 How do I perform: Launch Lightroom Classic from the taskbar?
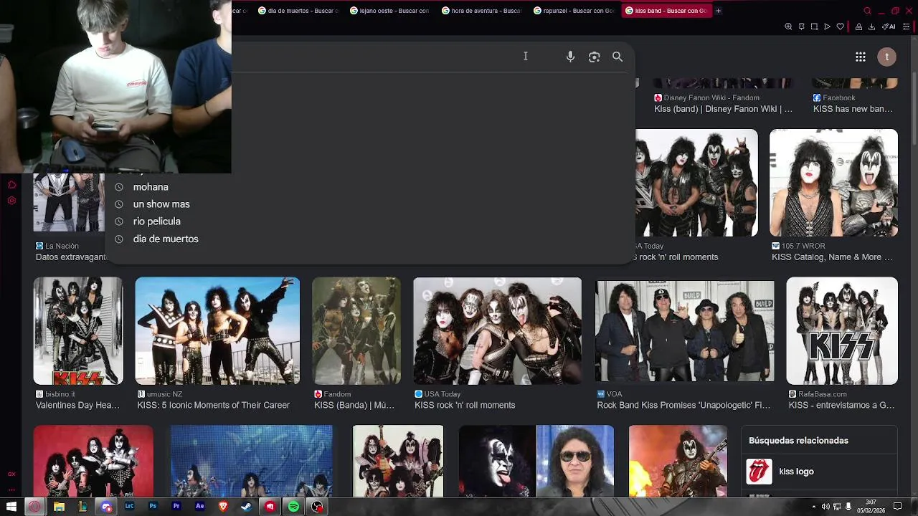pos(129,507)
